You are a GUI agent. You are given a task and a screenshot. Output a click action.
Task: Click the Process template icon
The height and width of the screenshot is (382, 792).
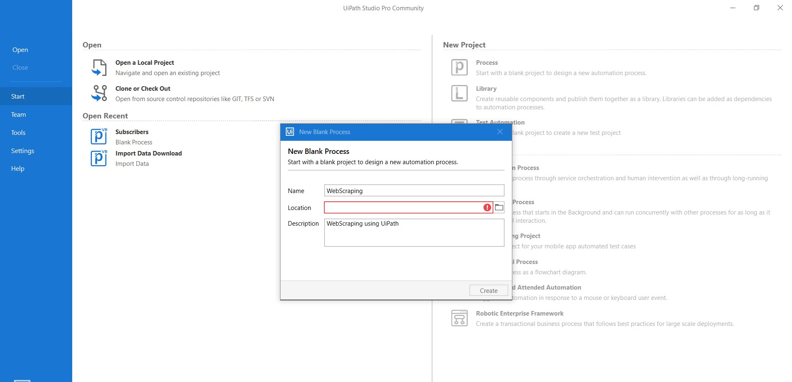point(459,67)
